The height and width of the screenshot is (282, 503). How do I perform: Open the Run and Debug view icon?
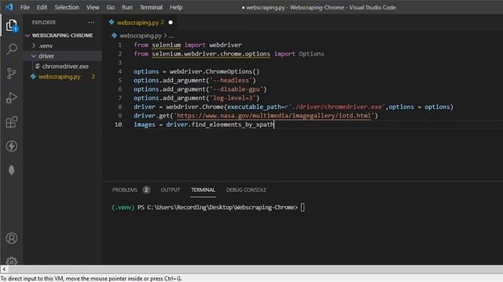coord(12,97)
